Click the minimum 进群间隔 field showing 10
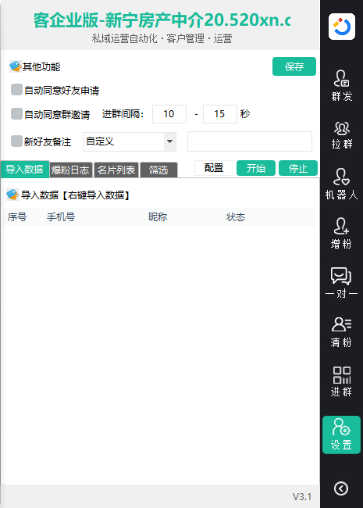363x508 pixels. 169,114
